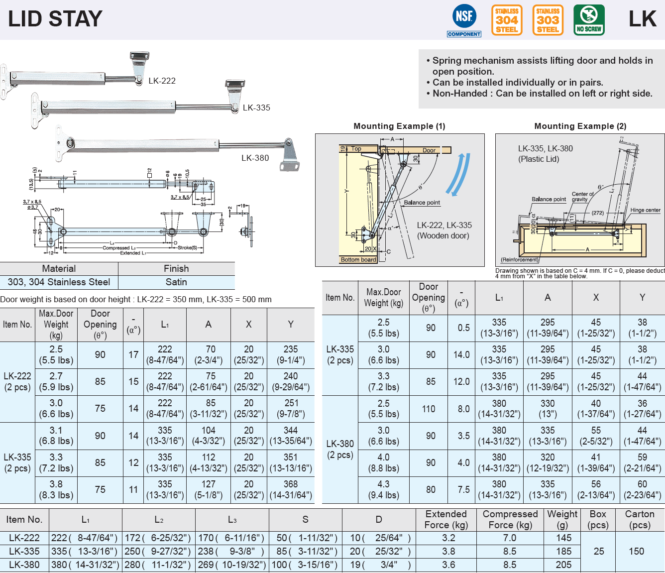
Task: Click the LK-380 (2 pcs) item cell in right table
Action: 340,449
